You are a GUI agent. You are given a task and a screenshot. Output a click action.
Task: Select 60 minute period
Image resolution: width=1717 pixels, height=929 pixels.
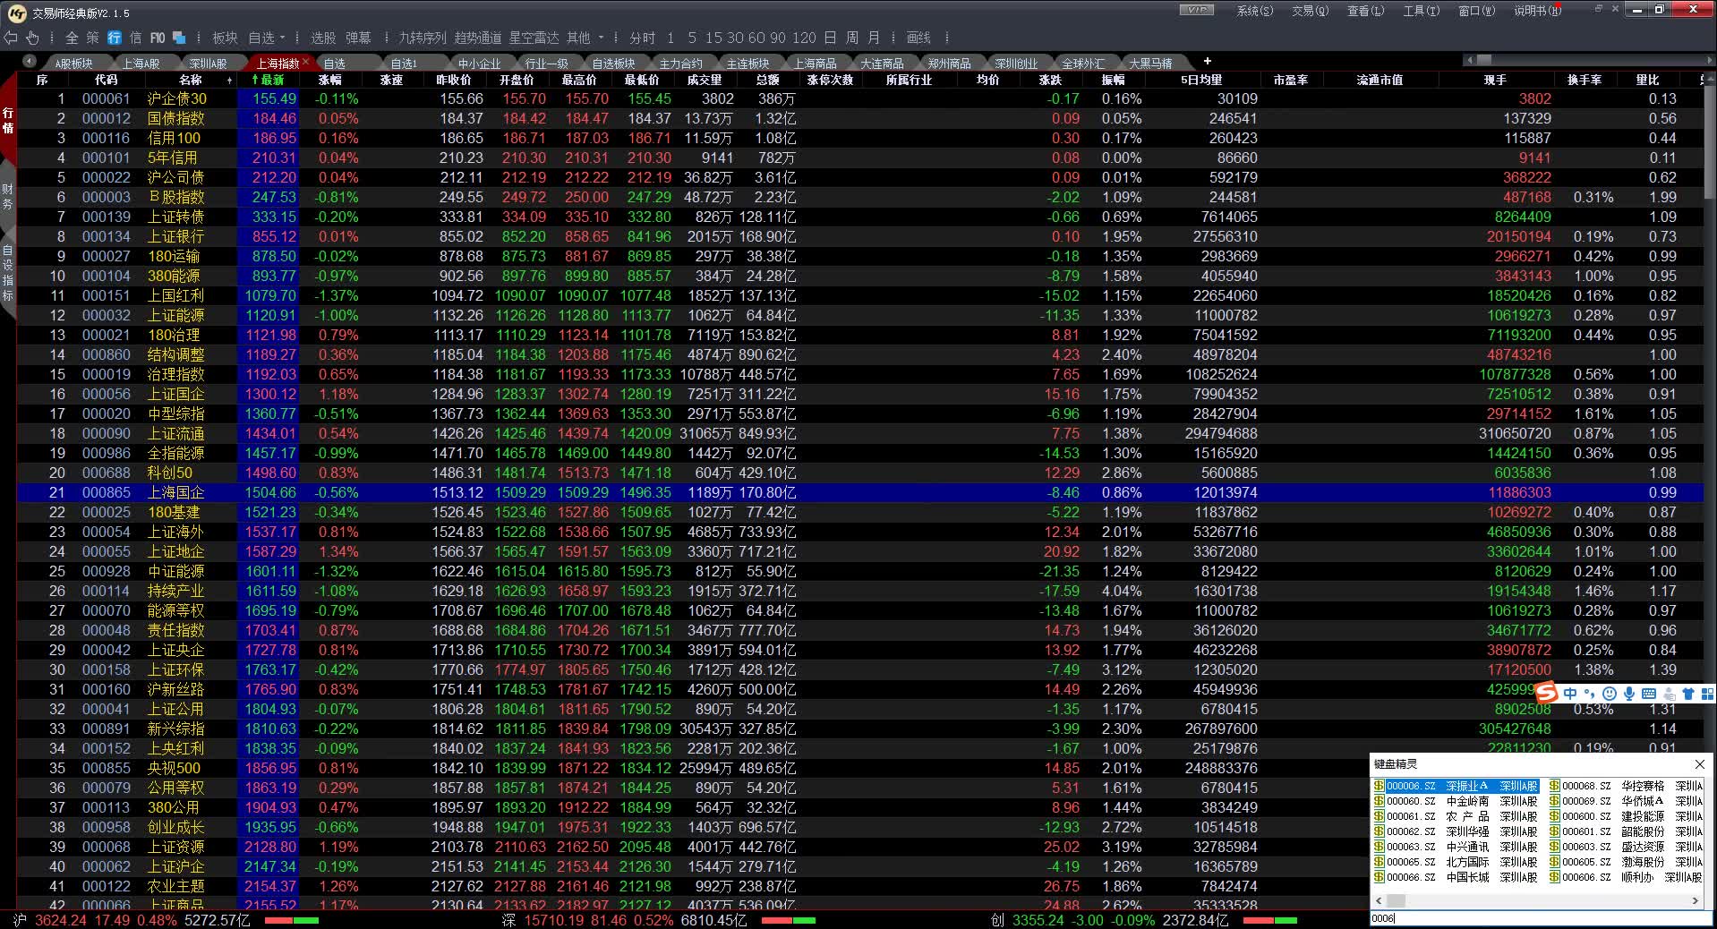click(756, 38)
